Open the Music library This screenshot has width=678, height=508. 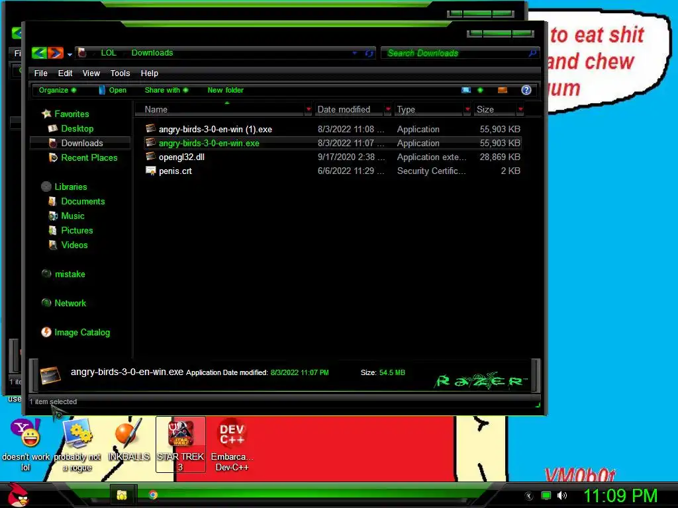coord(73,216)
